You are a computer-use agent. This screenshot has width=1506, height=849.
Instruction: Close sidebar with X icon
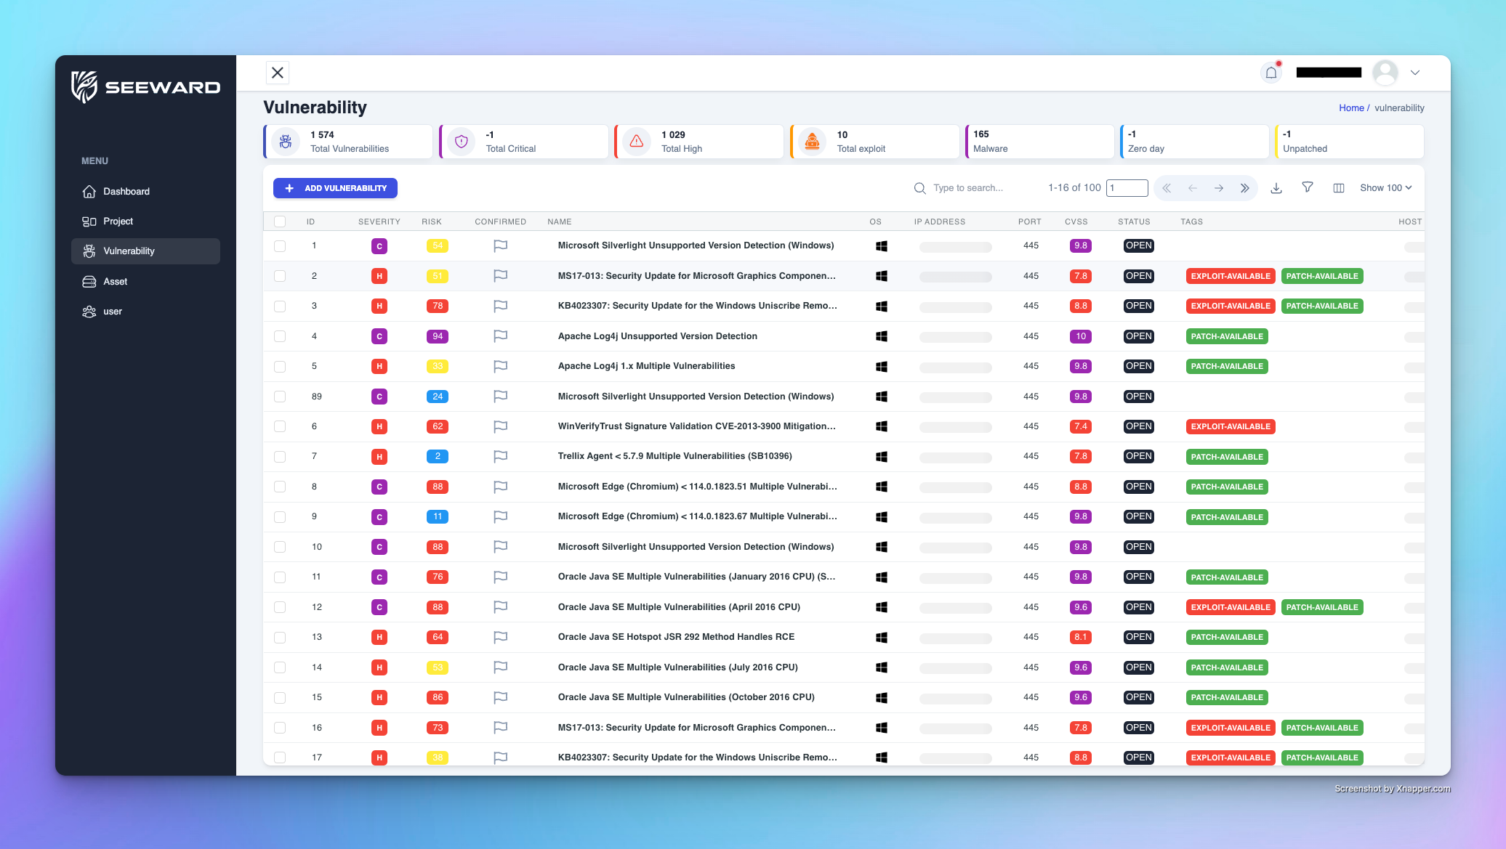(x=278, y=73)
